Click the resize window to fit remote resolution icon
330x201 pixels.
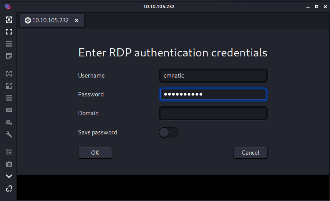point(9,20)
